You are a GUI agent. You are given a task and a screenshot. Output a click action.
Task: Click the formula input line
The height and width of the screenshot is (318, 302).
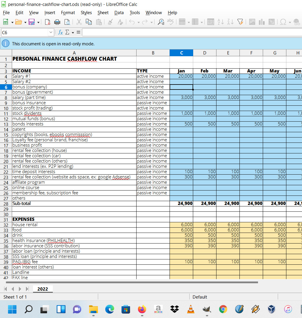[192, 32]
